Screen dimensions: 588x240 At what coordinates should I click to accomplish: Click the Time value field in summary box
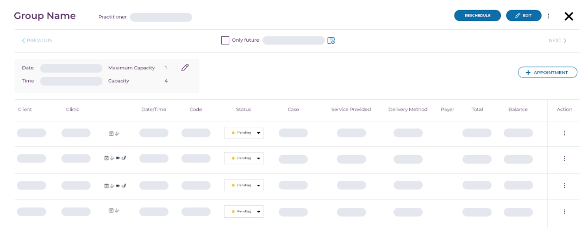(x=71, y=81)
